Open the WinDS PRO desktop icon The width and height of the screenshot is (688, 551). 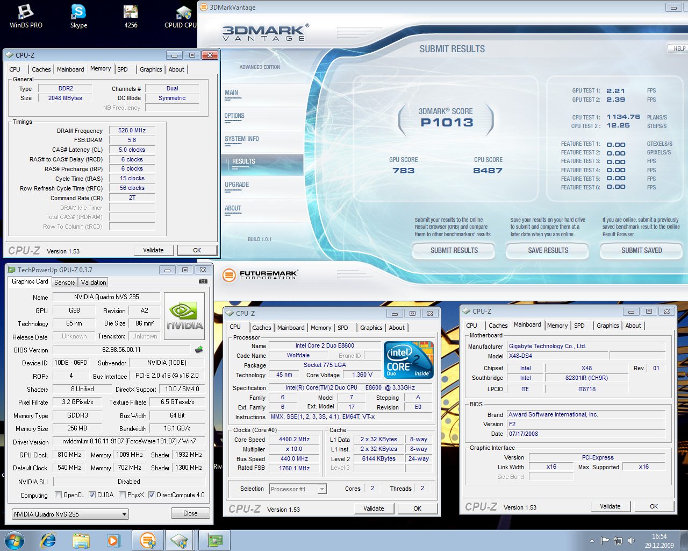coord(26,16)
